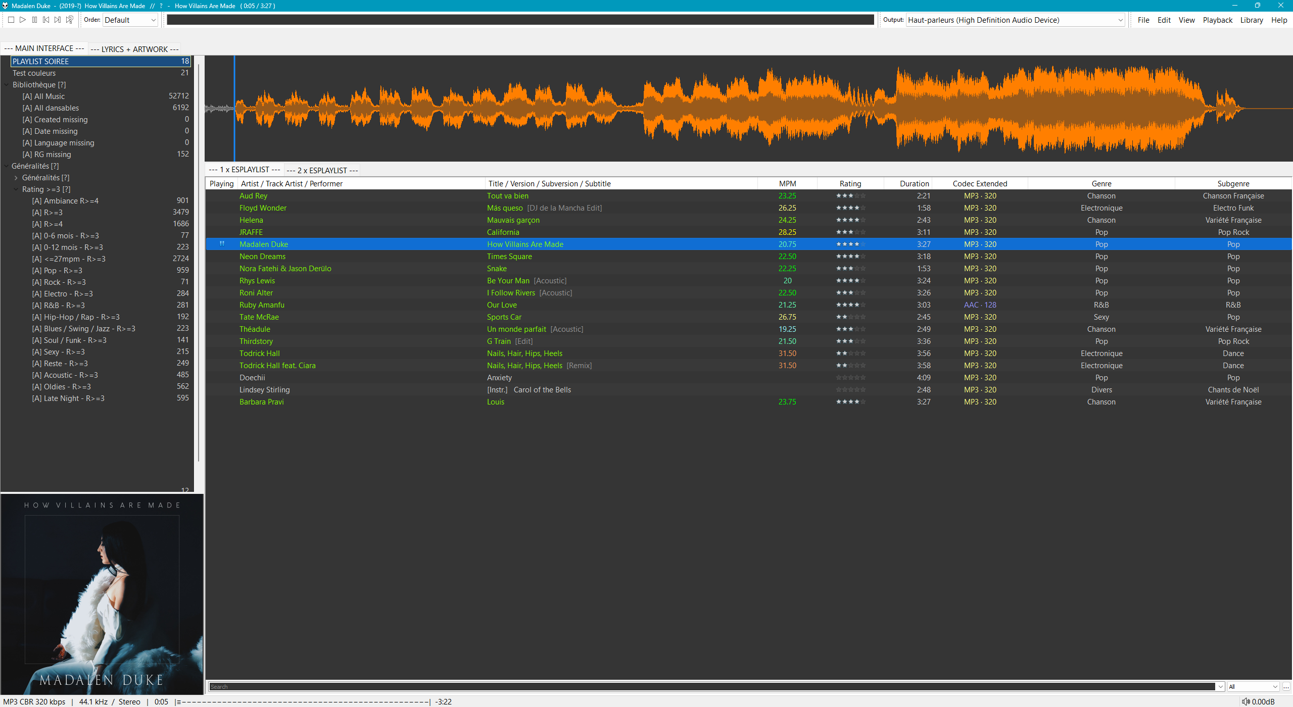
Task: Sort playlist by the MPM column header
Action: pyautogui.click(x=787, y=183)
